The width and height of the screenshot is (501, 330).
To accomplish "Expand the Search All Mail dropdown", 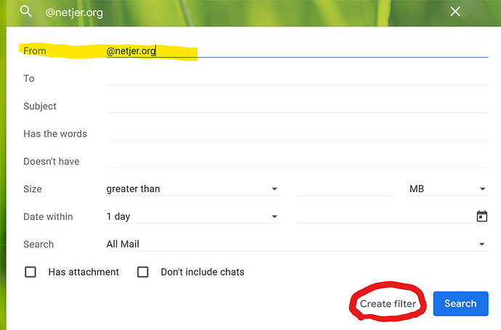I will pos(297,244).
